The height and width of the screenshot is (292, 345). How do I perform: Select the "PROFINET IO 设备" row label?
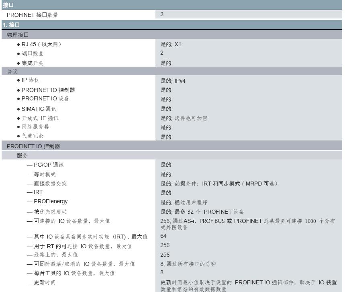tap(45, 98)
